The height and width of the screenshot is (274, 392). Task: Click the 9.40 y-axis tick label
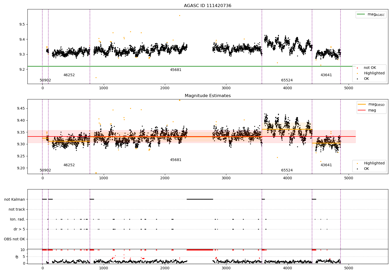tap(21, 121)
